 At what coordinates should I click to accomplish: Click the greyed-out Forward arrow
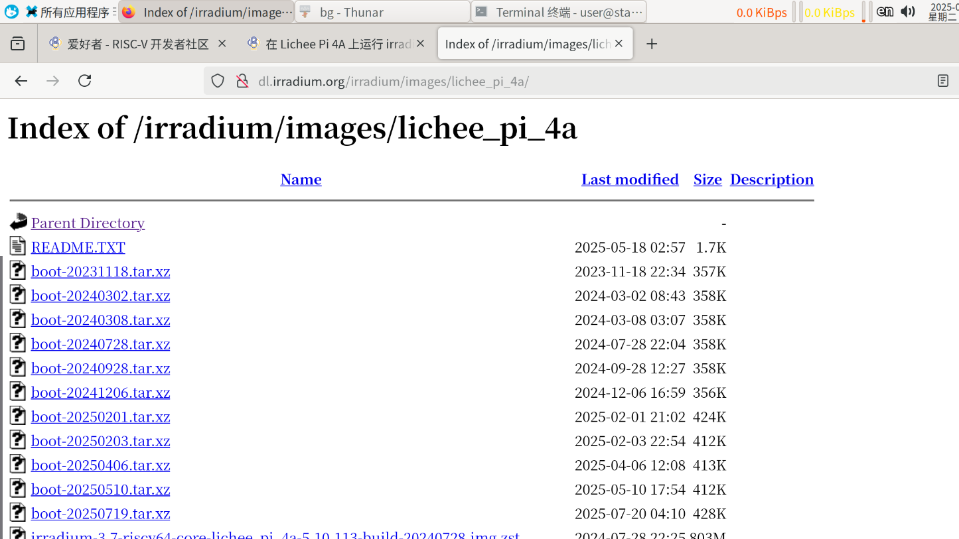click(x=53, y=81)
